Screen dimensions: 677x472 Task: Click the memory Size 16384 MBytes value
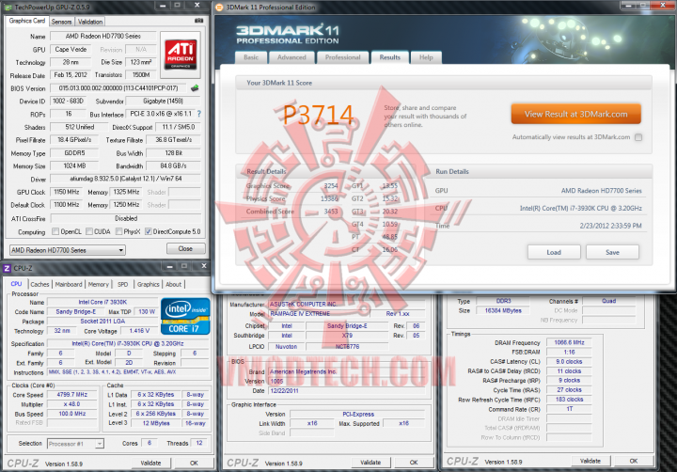pyautogui.click(x=503, y=310)
